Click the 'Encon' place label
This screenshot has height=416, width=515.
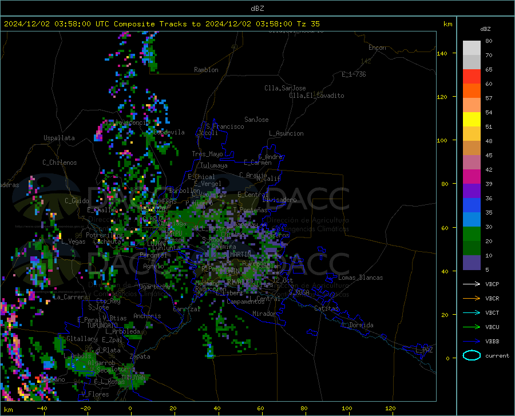pos(377,47)
